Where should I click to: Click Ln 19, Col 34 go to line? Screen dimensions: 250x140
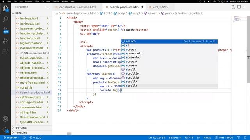[x=157, y=138]
